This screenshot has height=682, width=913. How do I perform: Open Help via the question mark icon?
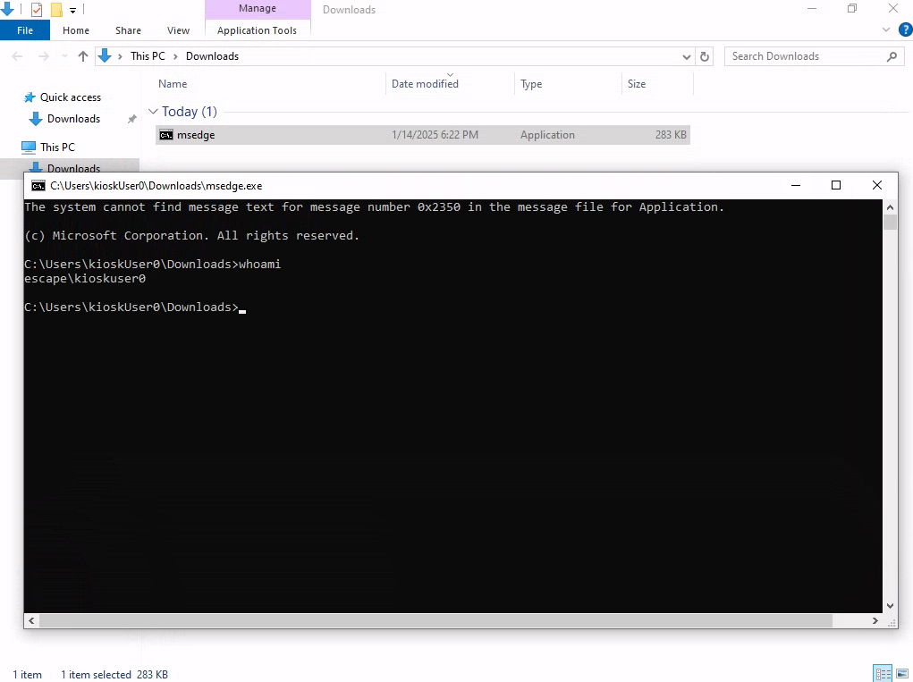click(906, 30)
